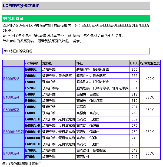Click the 代表等级 column header

[33, 63]
